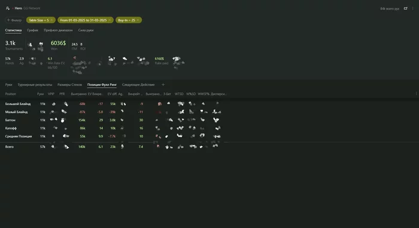Sort by the Руки column header
This screenshot has width=419, height=228.
tap(40, 94)
